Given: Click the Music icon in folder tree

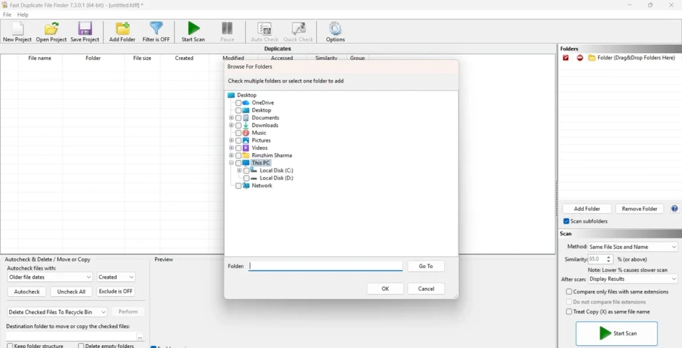Looking at the screenshot, I should pos(246,132).
